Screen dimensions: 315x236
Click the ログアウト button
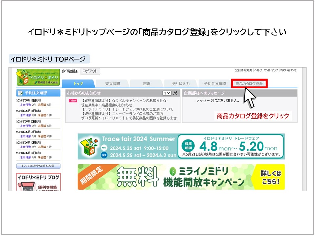point(90,71)
